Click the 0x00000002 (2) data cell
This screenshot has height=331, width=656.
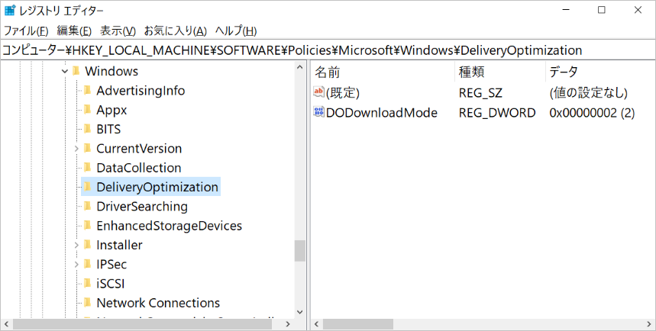[592, 113]
